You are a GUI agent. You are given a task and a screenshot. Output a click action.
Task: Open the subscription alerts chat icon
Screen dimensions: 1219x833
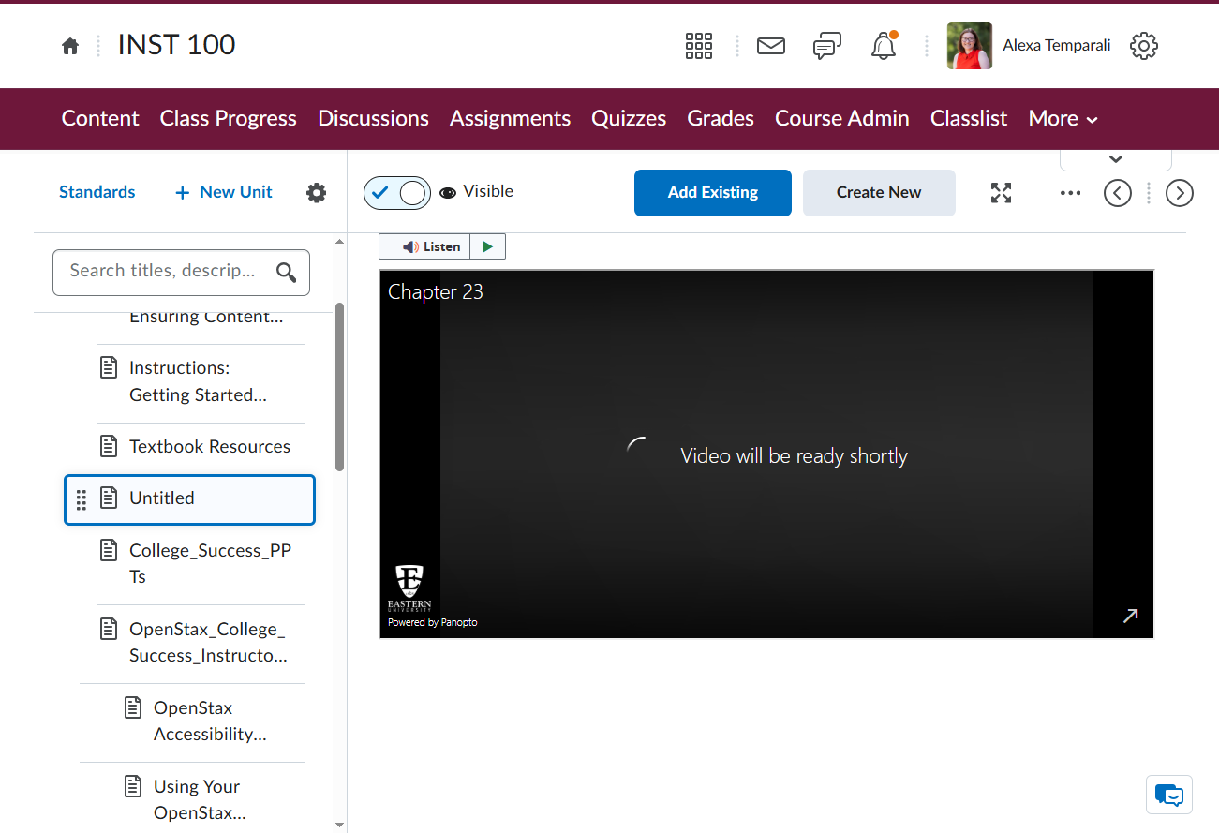click(827, 46)
